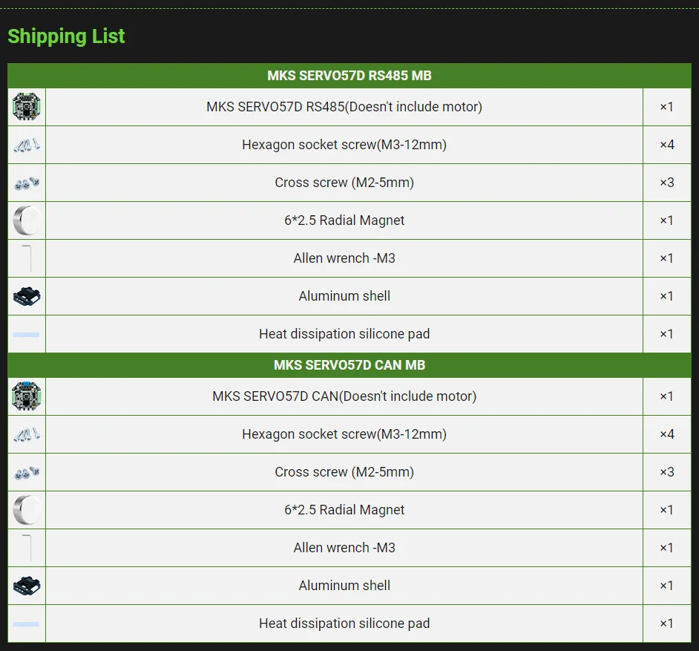The image size is (699, 651).
Task: Click '6*2.5 Radial Magnet' under RS485 MB
Action: click(344, 220)
